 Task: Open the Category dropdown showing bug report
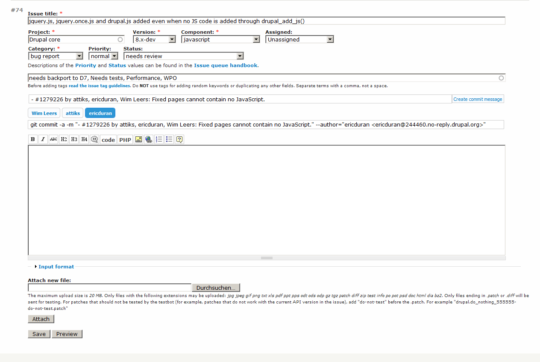coord(56,56)
